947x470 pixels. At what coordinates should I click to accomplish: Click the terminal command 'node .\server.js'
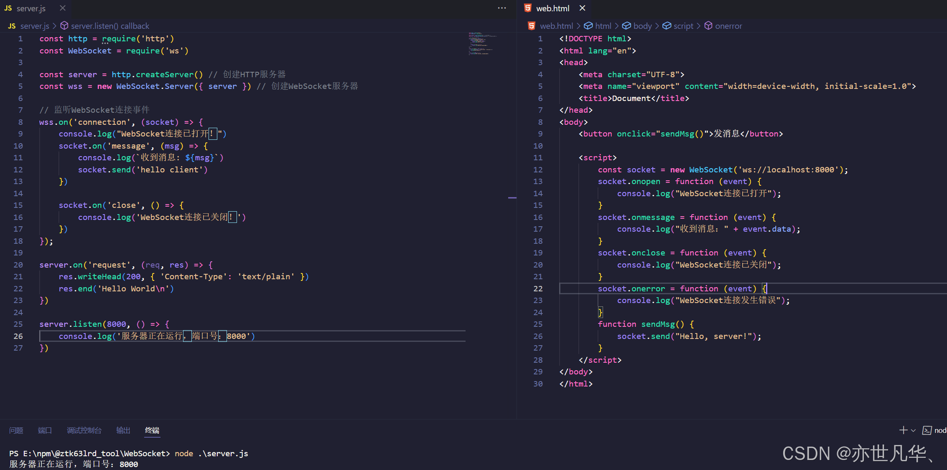tap(211, 453)
